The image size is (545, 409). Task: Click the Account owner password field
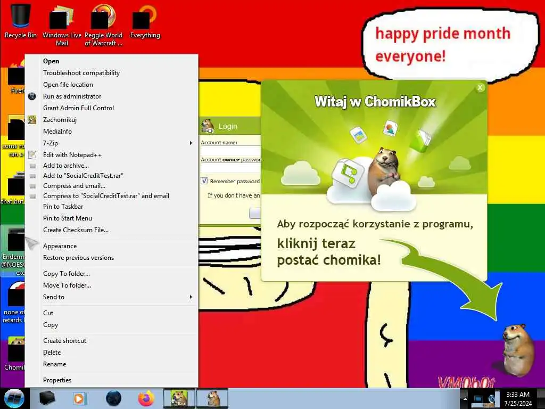[x=230, y=168]
